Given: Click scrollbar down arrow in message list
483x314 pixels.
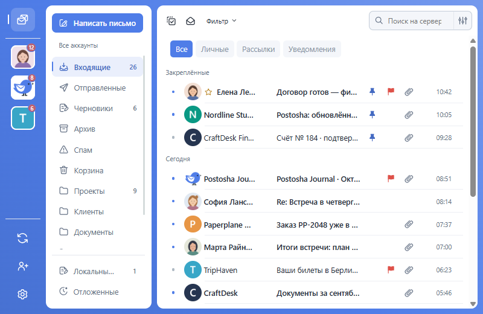Looking at the screenshot, I should [473, 304].
